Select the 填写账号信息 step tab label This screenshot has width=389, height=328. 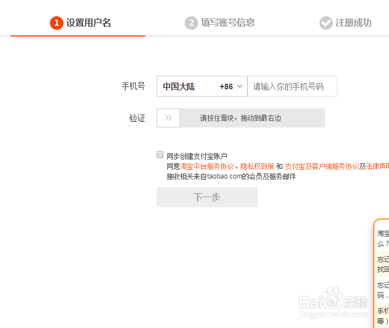[x=228, y=22]
